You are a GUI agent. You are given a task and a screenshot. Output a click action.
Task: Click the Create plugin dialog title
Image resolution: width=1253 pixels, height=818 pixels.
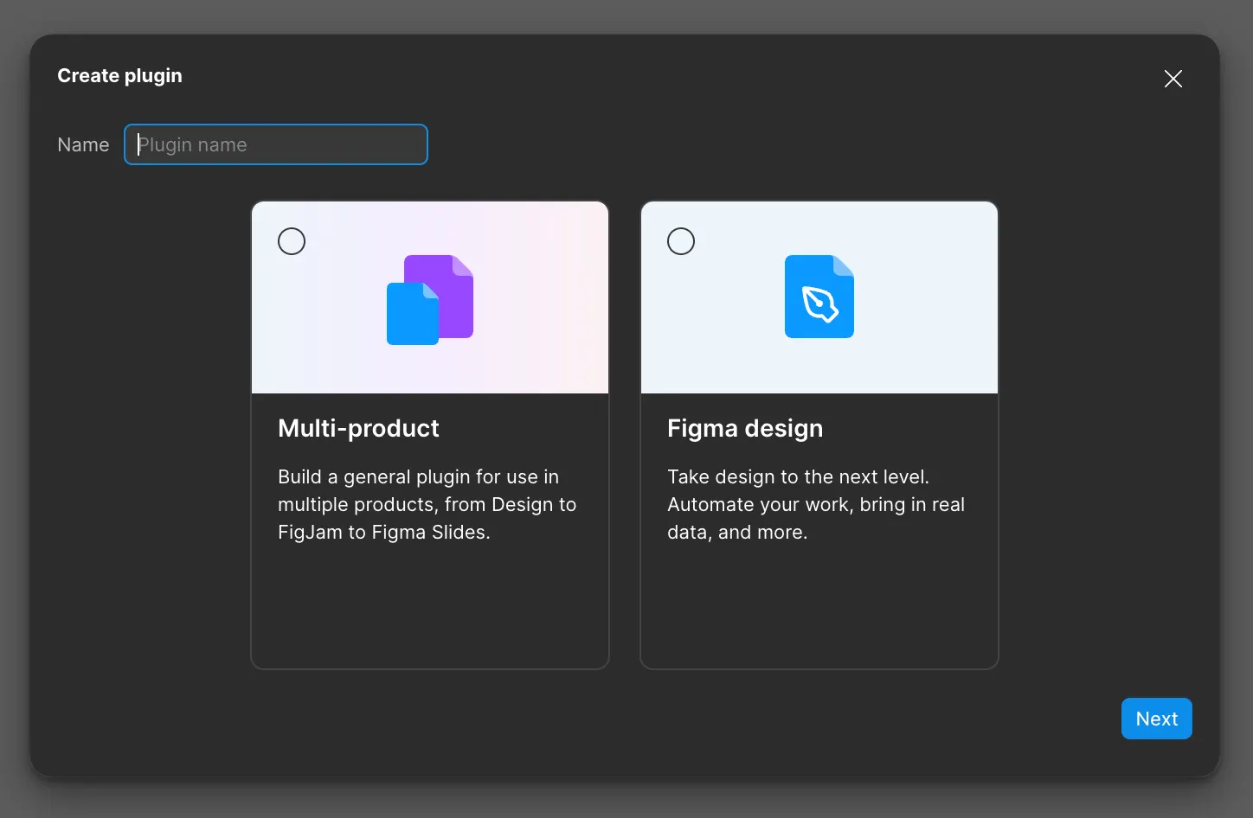(119, 75)
